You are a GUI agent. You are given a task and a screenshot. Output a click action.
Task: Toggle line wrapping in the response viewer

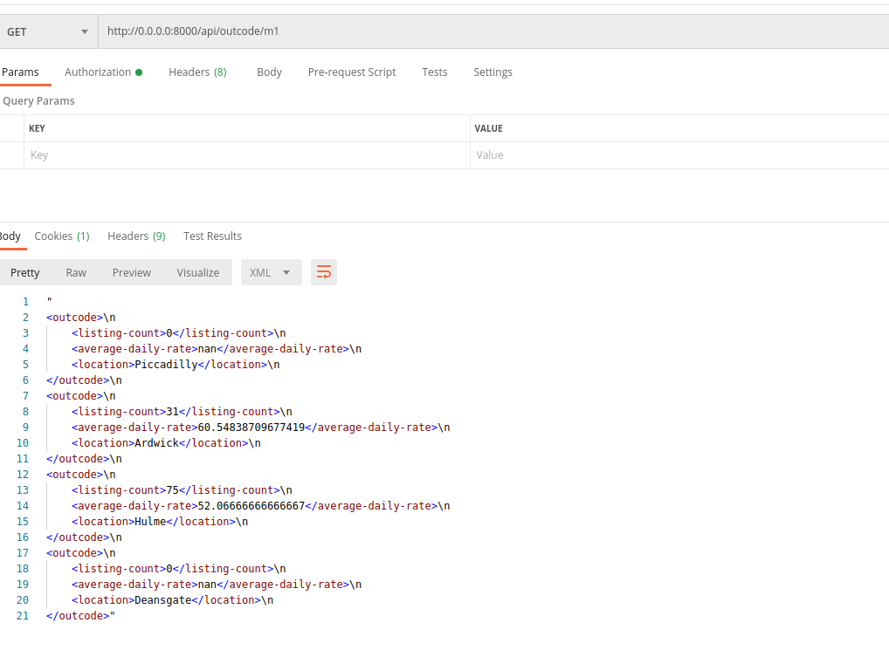(x=324, y=272)
